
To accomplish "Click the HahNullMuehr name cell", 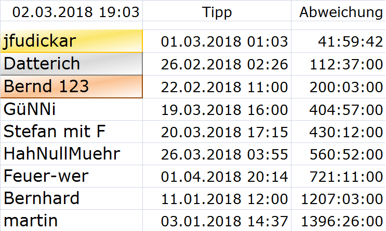I will click(71, 154).
